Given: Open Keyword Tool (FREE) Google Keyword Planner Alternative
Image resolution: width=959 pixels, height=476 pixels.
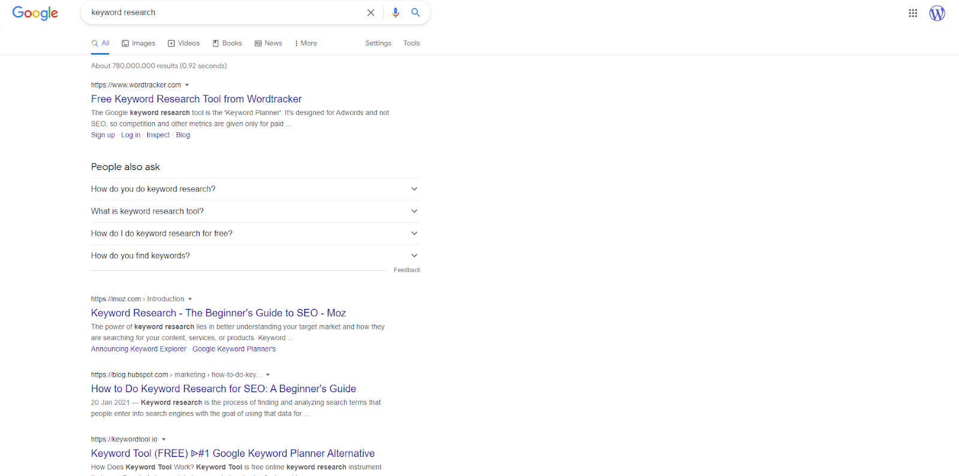Looking at the screenshot, I should [x=233, y=453].
